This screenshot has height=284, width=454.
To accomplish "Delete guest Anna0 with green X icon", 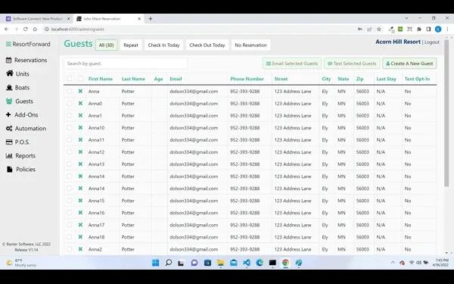I will coord(80,104).
